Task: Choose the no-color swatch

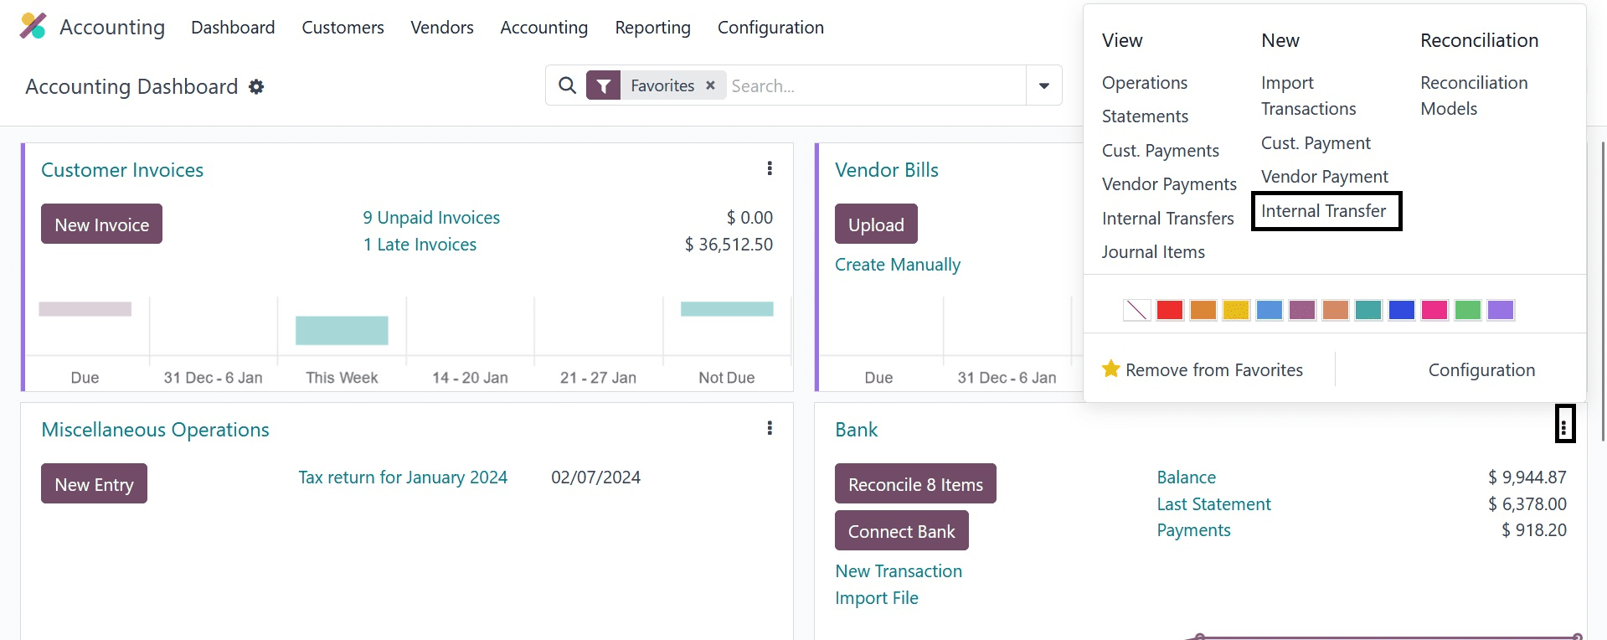Action: point(1136,310)
